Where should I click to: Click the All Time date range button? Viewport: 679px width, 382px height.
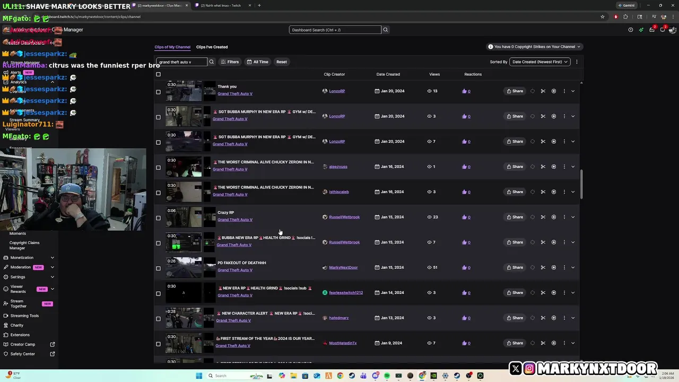[257, 62]
